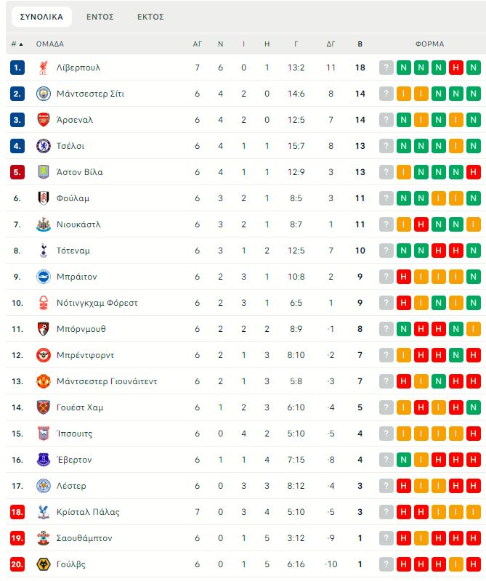
Task: Click the Chelsea club crest icon
Action: (44, 146)
